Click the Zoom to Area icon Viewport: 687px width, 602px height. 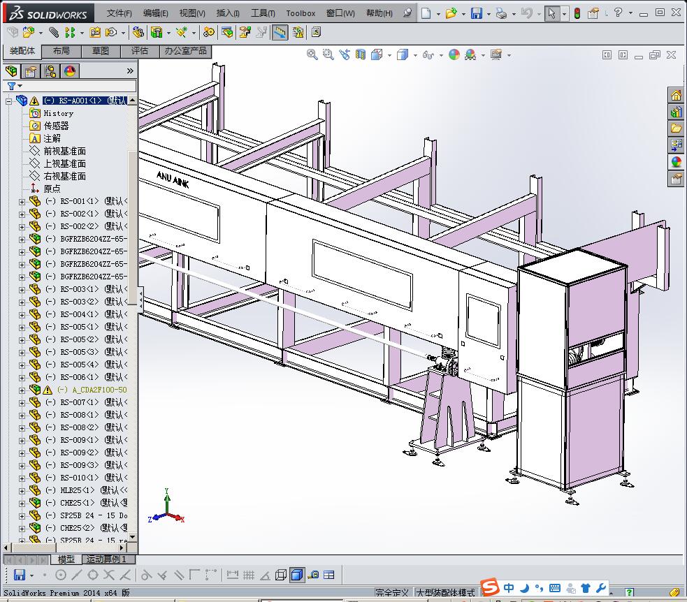click(x=328, y=54)
